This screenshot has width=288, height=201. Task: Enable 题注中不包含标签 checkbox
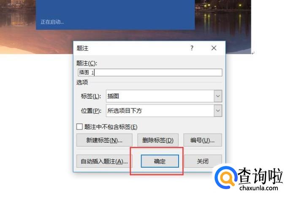pos(79,127)
